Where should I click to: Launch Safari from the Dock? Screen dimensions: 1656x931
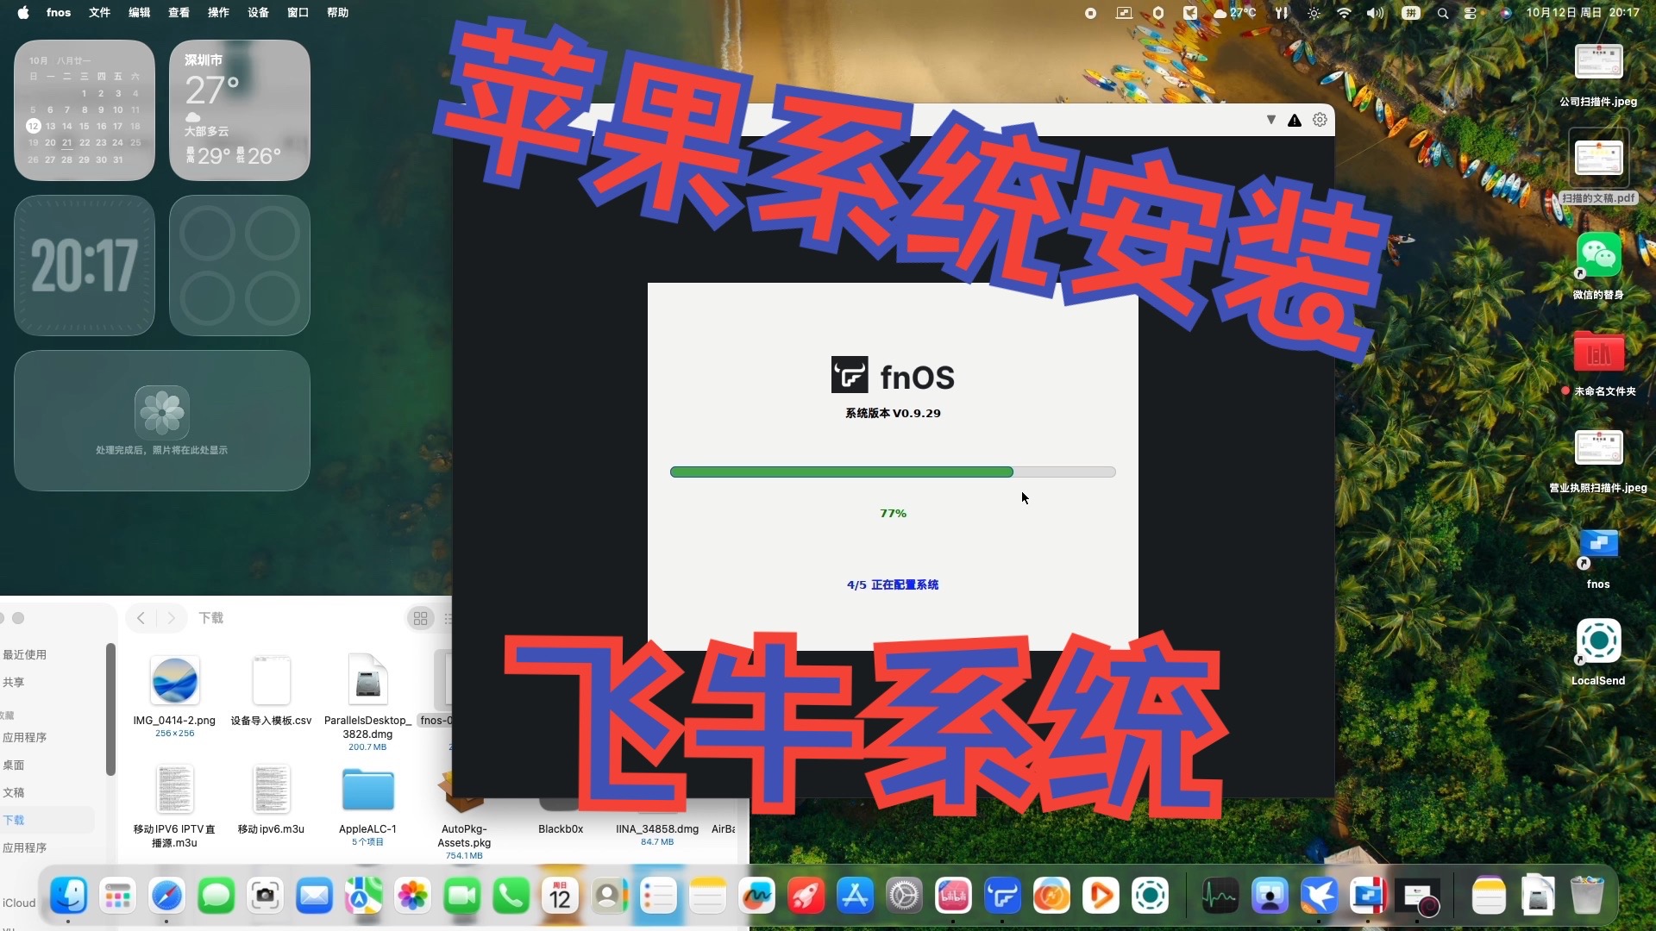click(166, 897)
